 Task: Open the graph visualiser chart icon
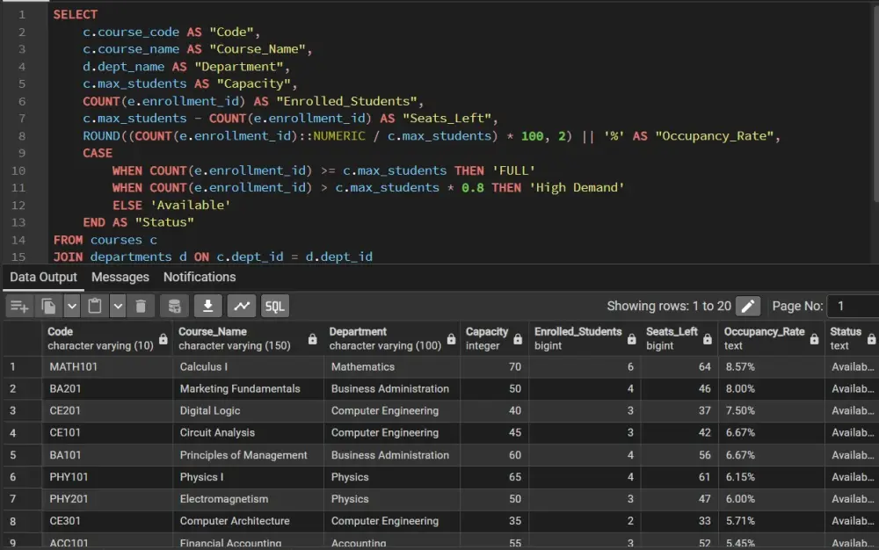pos(241,307)
